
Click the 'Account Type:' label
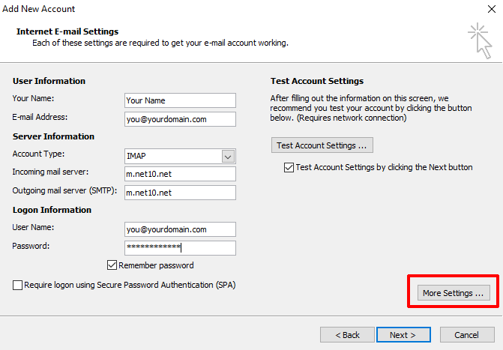[38, 154]
